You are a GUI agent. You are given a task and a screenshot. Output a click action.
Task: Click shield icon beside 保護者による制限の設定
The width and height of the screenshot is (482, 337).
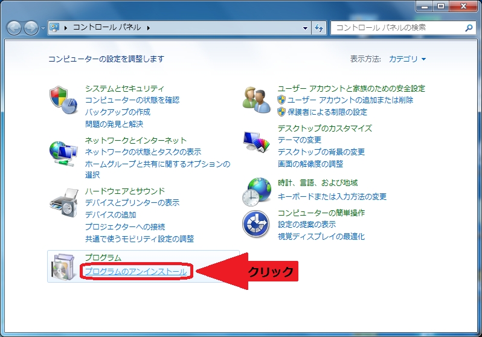click(281, 112)
